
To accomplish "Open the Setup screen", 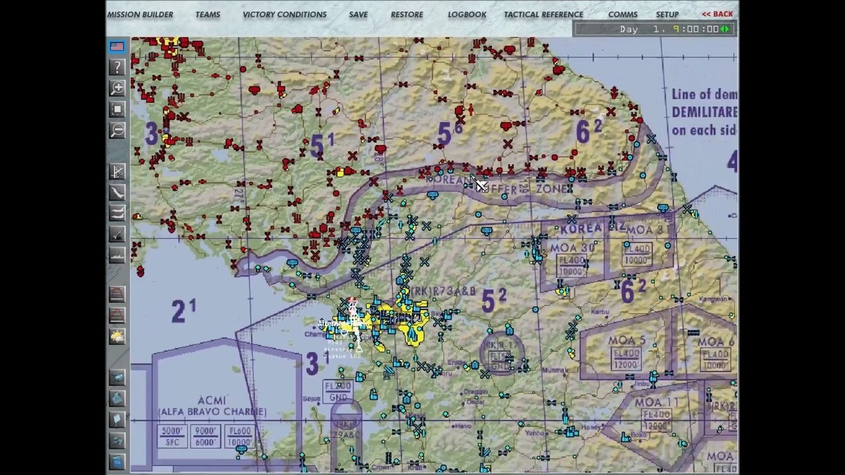I will click(x=667, y=15).
